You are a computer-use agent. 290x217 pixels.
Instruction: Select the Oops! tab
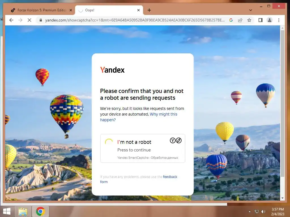(109, 10)
